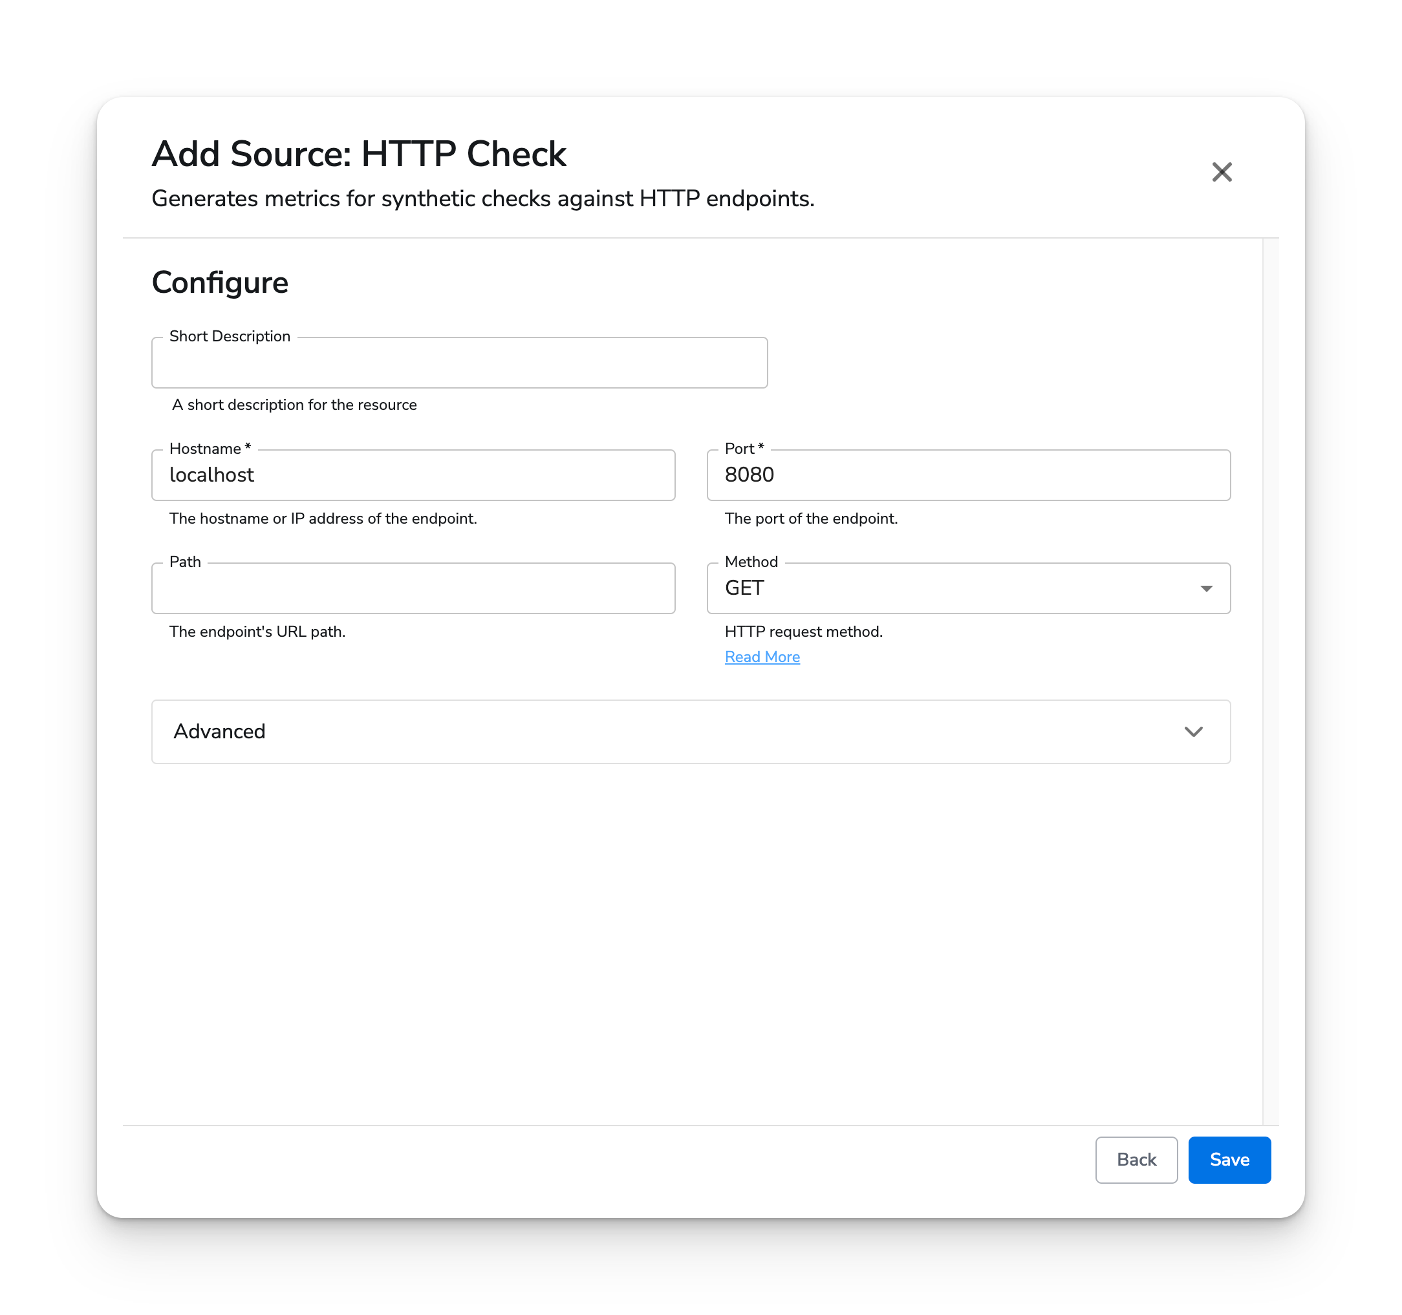
Task: Select the HTTP request Method field
Action: click(969, 588)
